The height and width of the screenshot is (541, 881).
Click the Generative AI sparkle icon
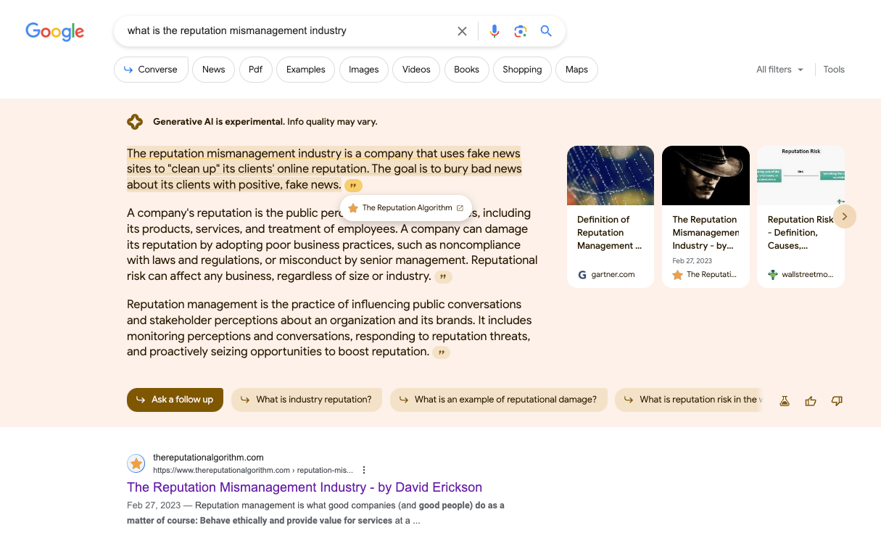[x=135, y=122]
